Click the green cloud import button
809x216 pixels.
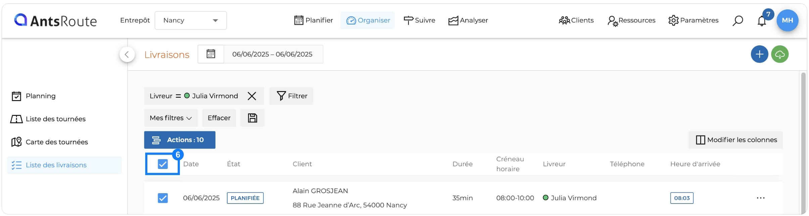[780, 54]
